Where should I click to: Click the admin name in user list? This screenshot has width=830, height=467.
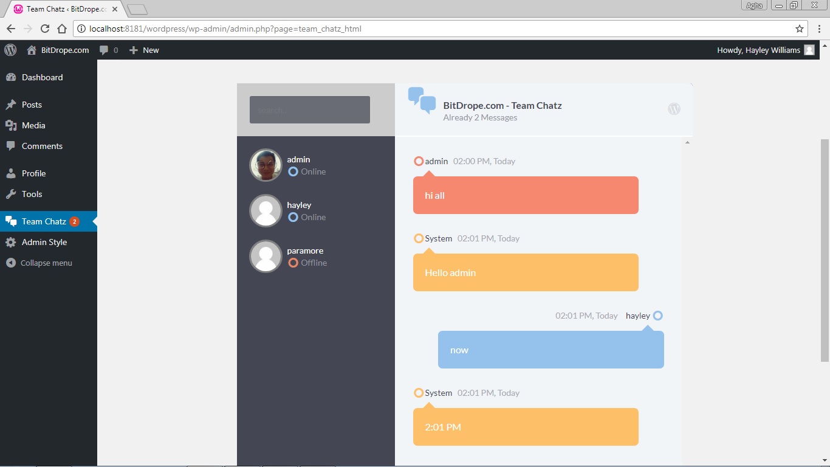click(x=298, y=159)
